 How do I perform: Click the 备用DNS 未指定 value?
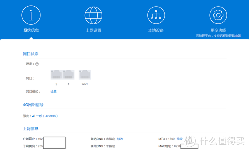[x=110, y=146]
